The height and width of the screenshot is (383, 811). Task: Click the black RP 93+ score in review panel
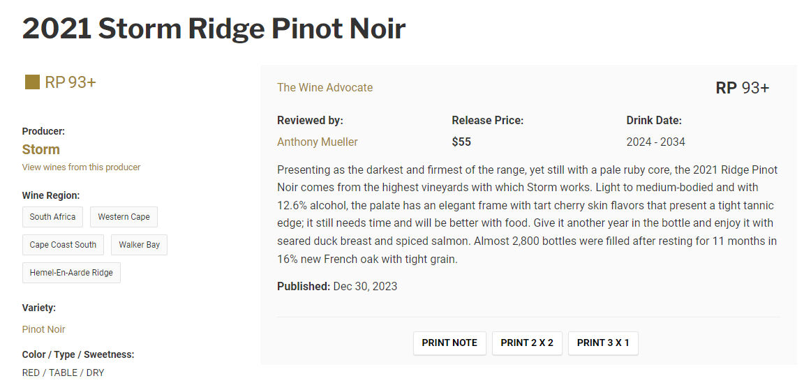pyautogui.click(x=742, y=88)
